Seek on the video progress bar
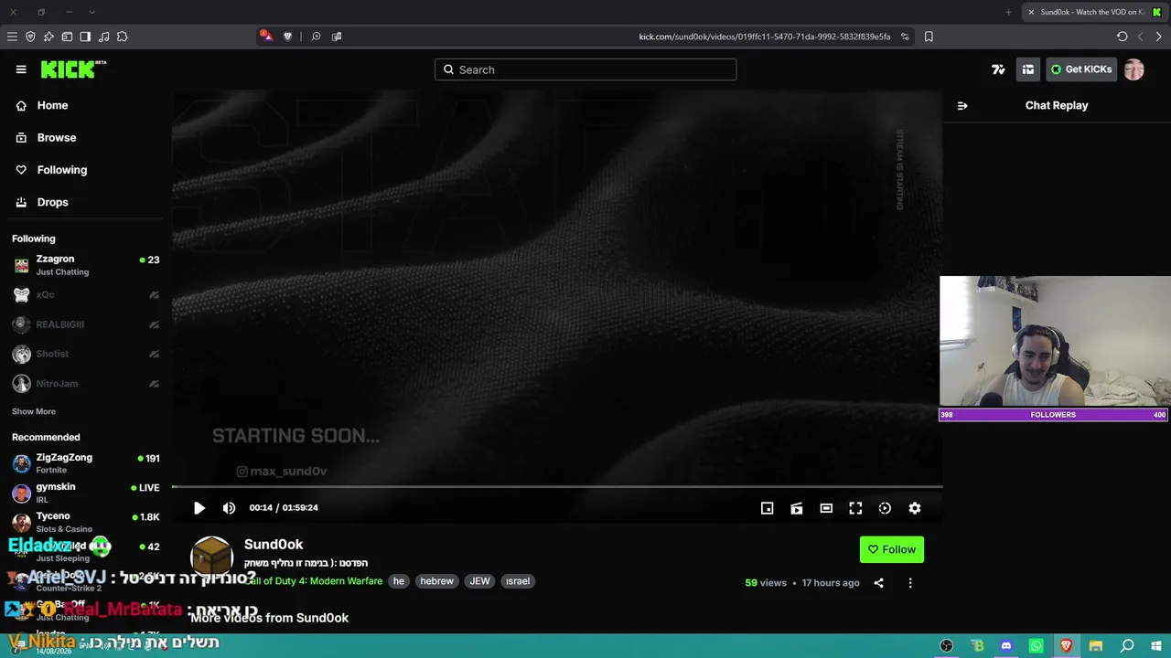This screenshot has width=1171, height=658. click(x=557, y=487)
